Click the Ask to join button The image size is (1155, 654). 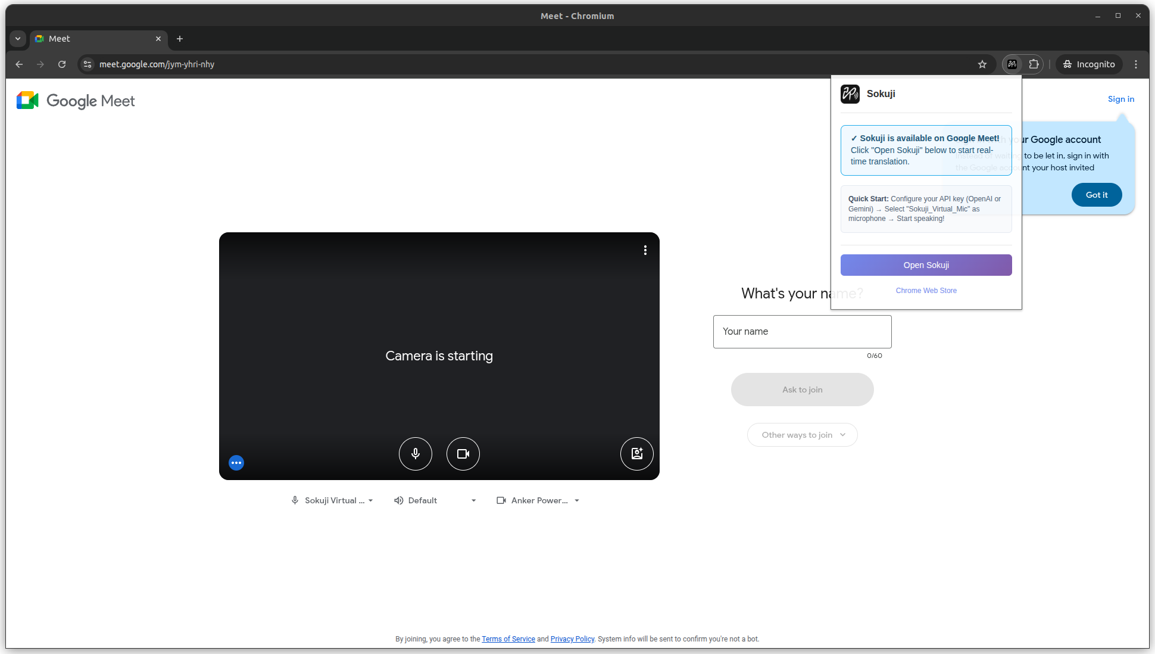tap(803, 390)
